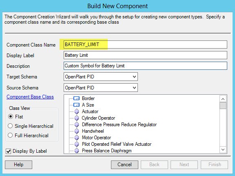
Task: Click the Press Balance Diaphragm icon
Action: tap(77, 151)
